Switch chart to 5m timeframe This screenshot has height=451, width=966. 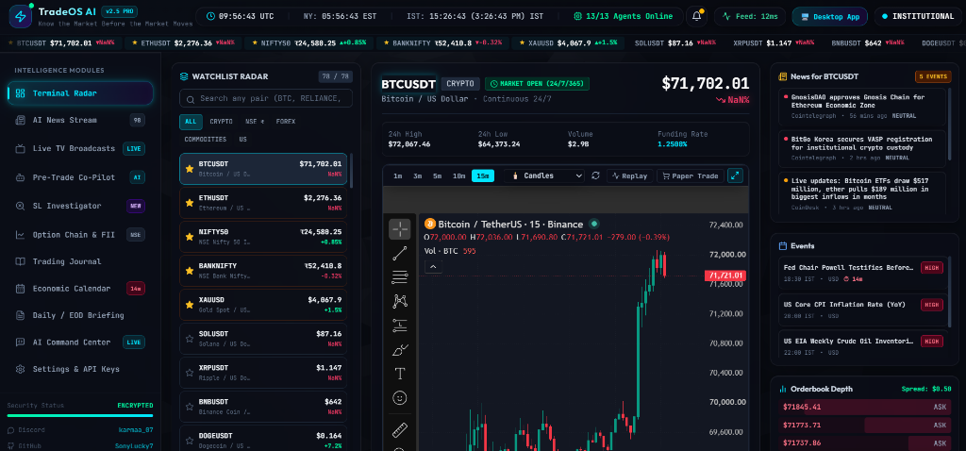pos(437,175)
